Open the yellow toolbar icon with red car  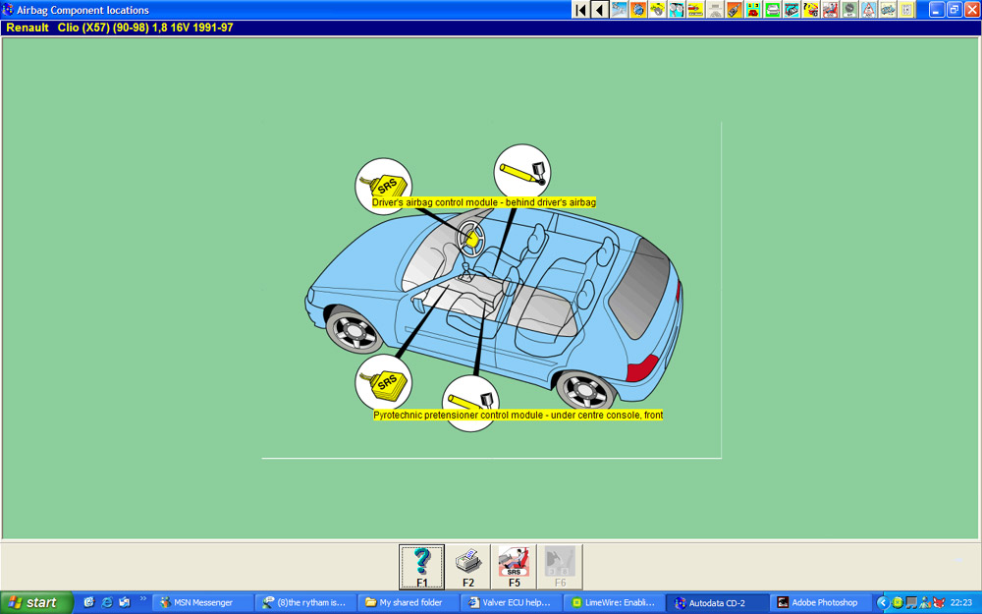pyautogui.click(x=696, y=10)
